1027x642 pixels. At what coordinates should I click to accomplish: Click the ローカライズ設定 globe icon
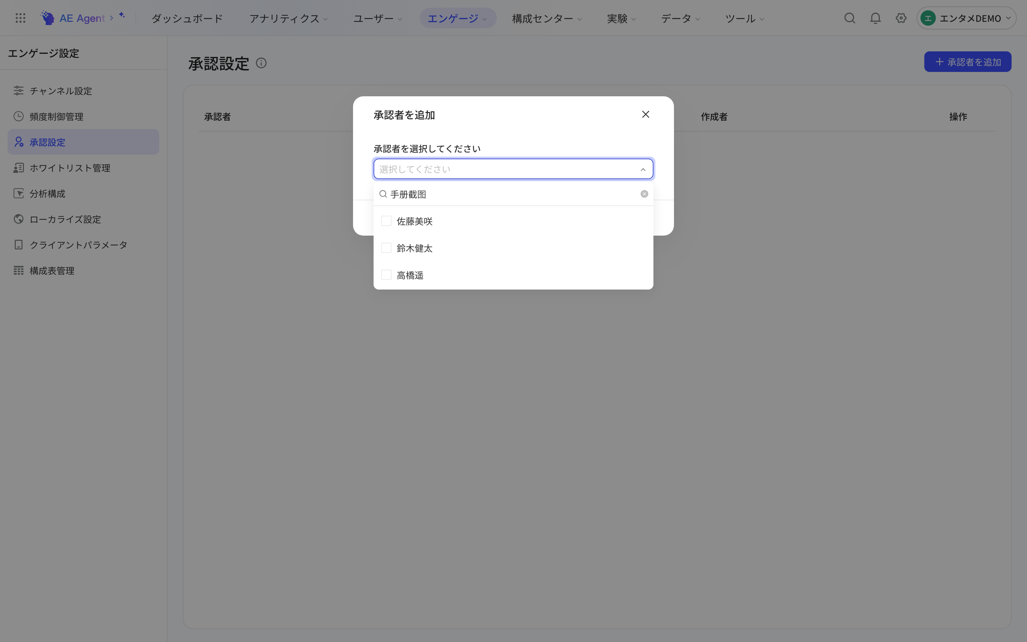(x=19, y=219)
